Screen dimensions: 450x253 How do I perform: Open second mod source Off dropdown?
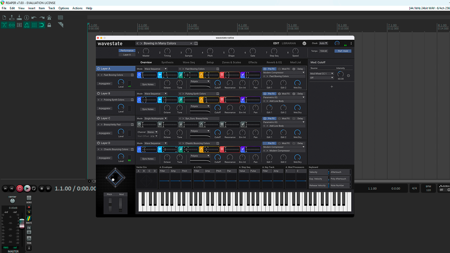click(x=322, y=78)
